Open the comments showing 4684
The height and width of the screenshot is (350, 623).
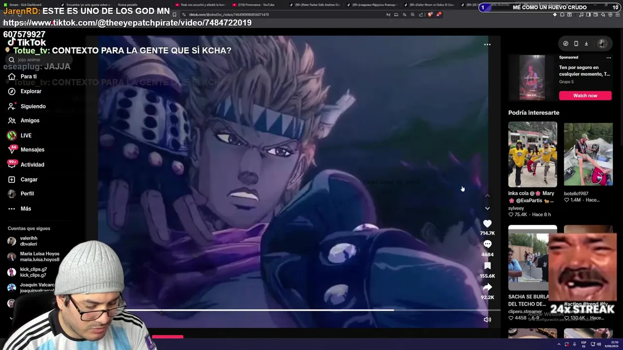tap(487, 245)
